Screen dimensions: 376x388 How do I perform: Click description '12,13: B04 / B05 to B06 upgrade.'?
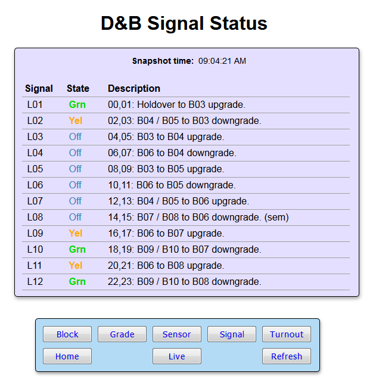coord(178,201)
